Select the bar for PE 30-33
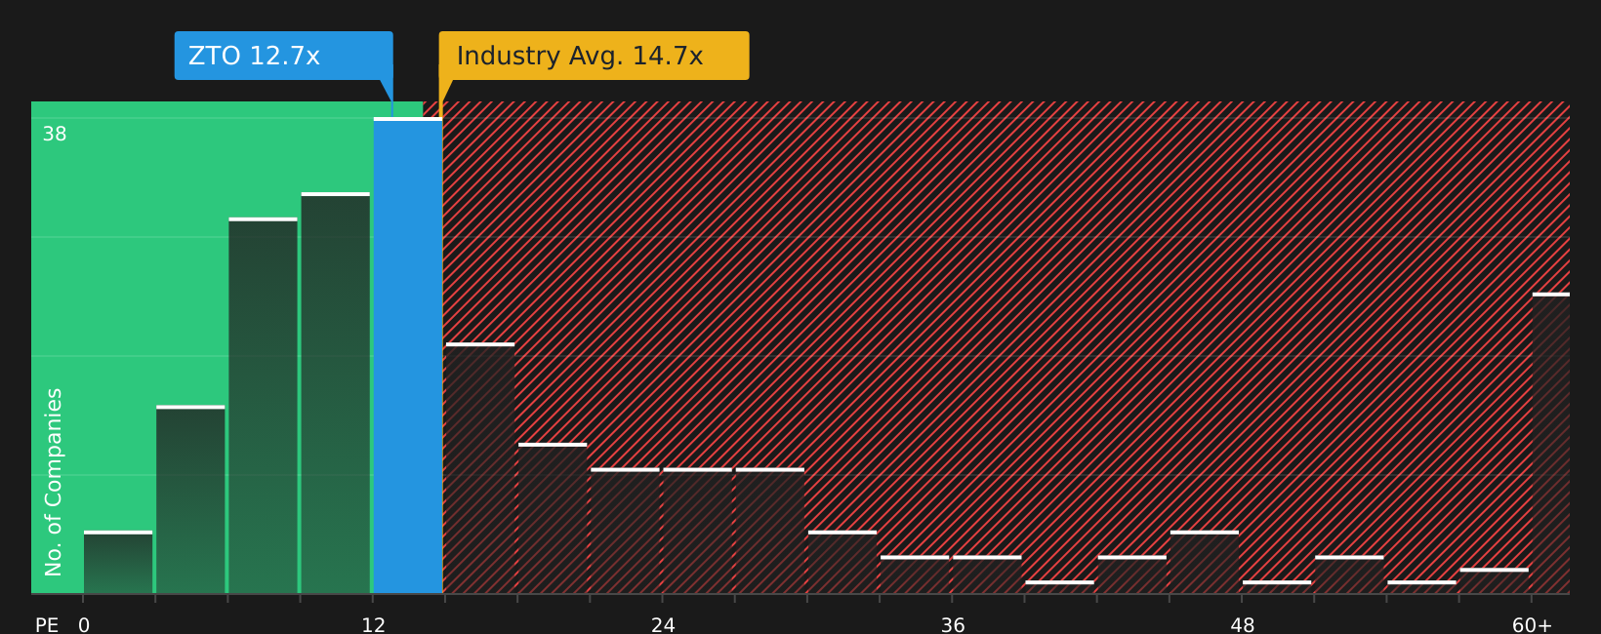This screenshot has width=1601, height=634. pyautogui.click(x=842, y=563)
